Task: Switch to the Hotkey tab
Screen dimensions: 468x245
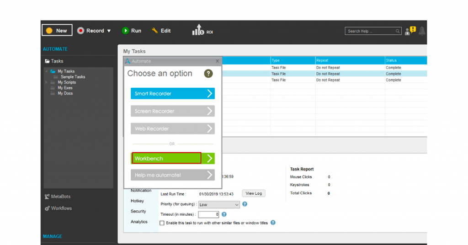Action: pos(137,201)
